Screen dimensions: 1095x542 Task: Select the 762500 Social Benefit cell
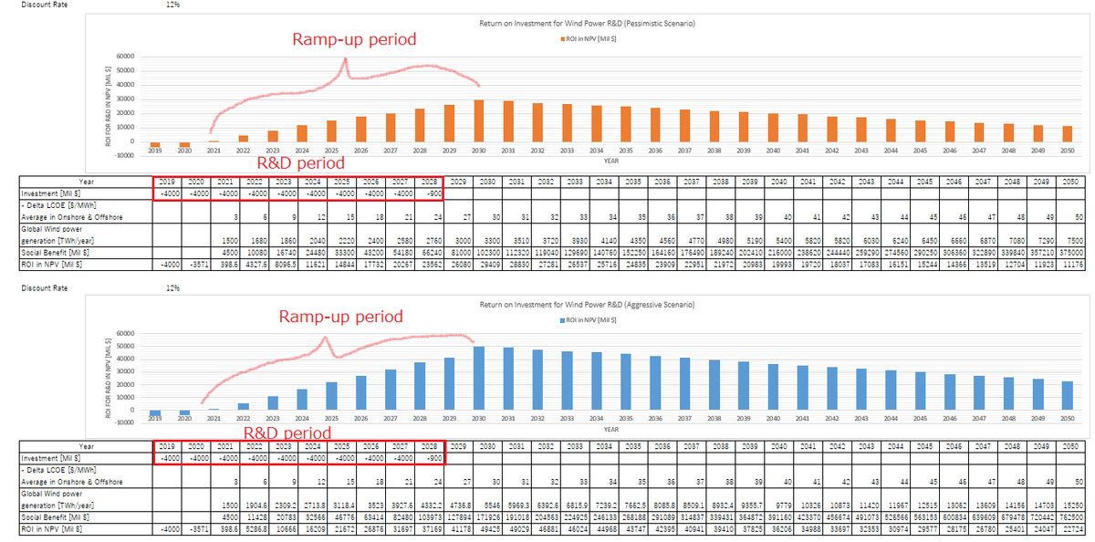pos(1075,517)
